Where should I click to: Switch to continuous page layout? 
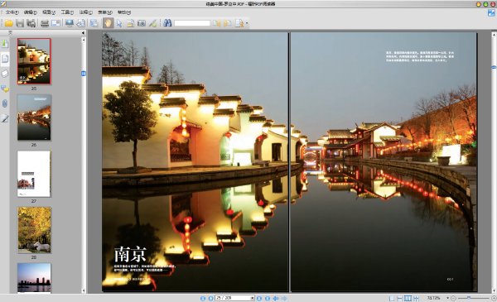(x=400, y=298)
